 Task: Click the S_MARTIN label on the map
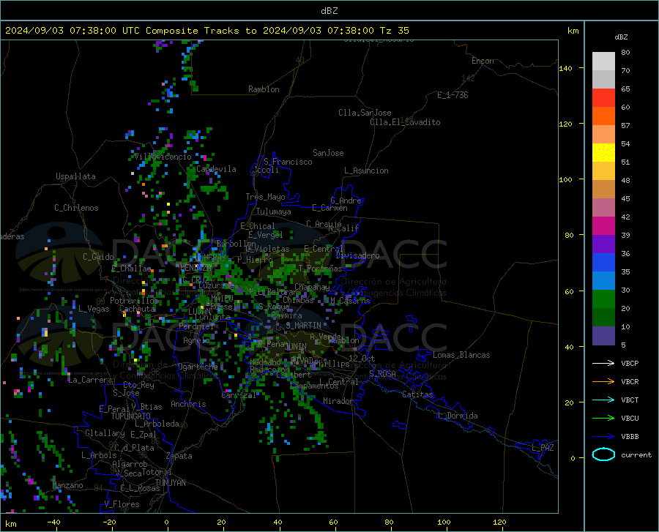[303, 326]
